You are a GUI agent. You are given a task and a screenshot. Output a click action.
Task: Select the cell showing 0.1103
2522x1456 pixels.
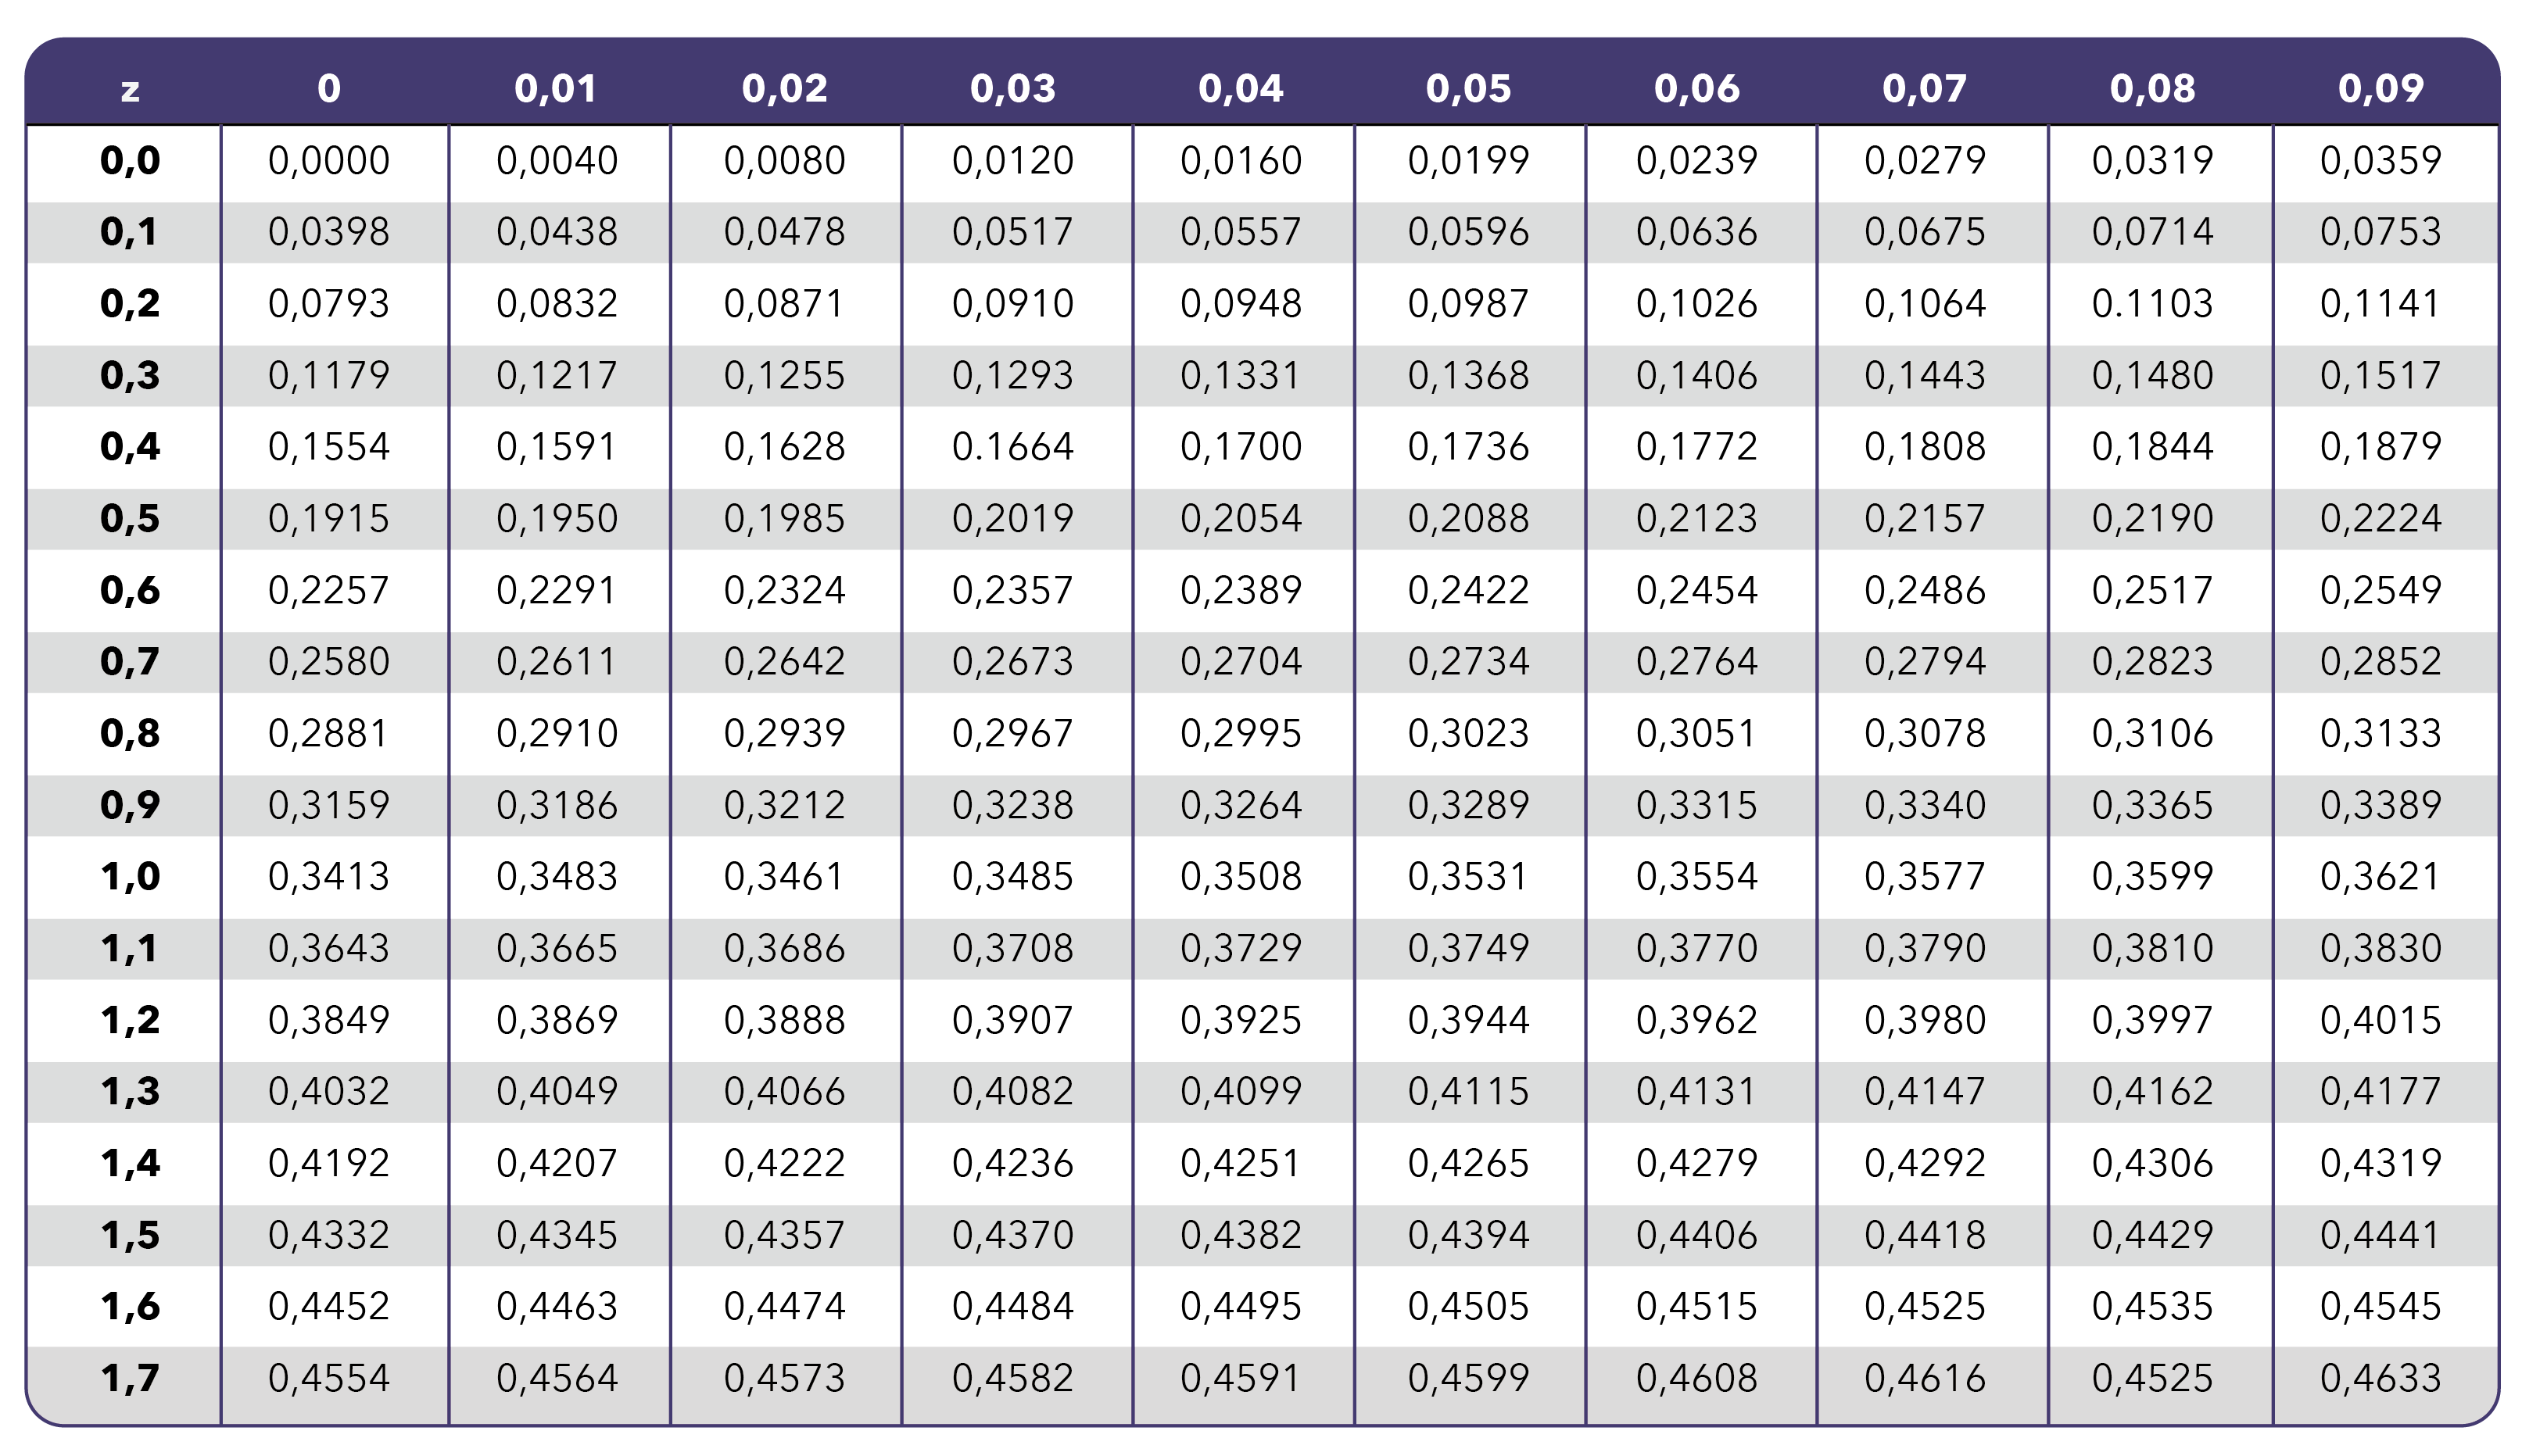pos(2152,304)
